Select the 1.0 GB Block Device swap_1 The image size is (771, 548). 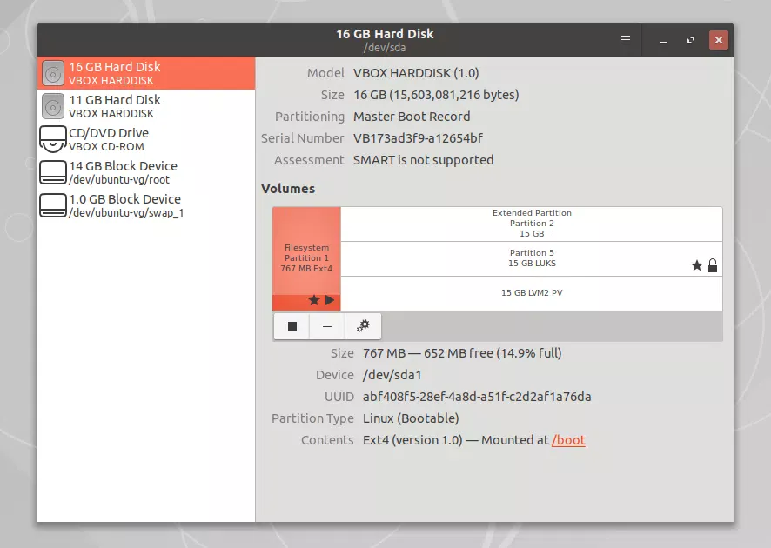point(124,205)
